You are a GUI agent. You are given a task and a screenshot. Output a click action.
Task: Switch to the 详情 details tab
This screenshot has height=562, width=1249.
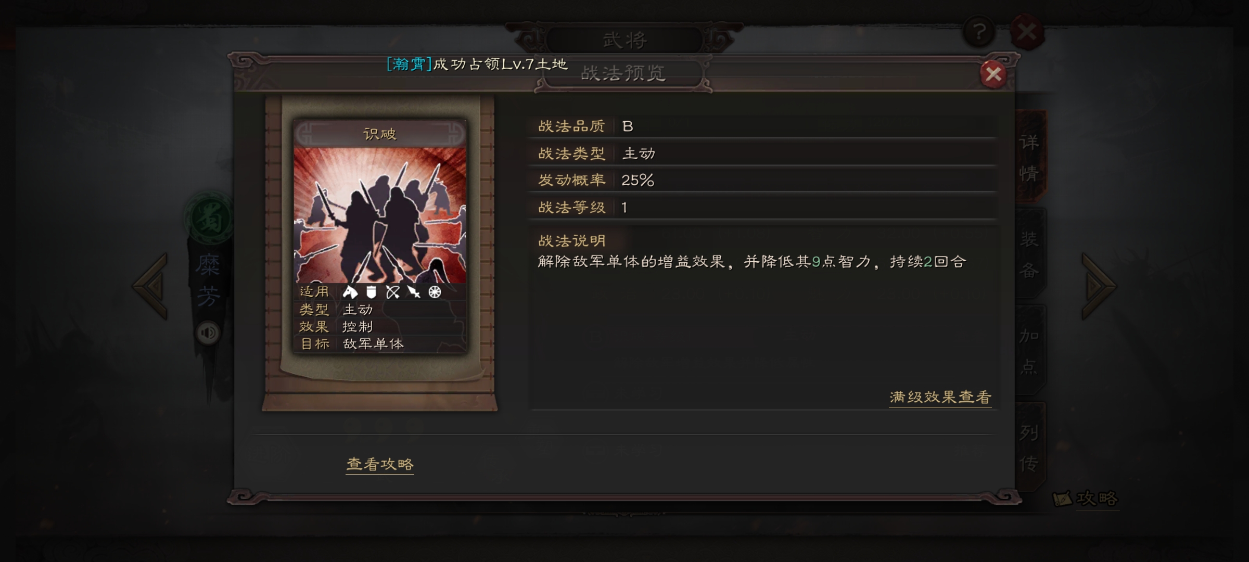[x=1029, y=157]
